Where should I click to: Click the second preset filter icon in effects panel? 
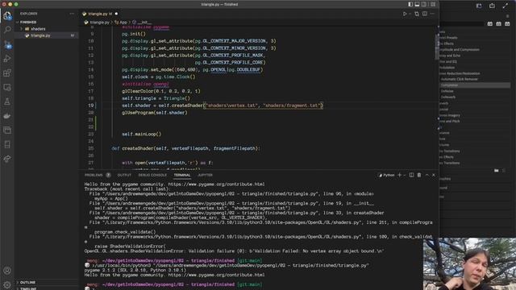click(x=498, y=23)
